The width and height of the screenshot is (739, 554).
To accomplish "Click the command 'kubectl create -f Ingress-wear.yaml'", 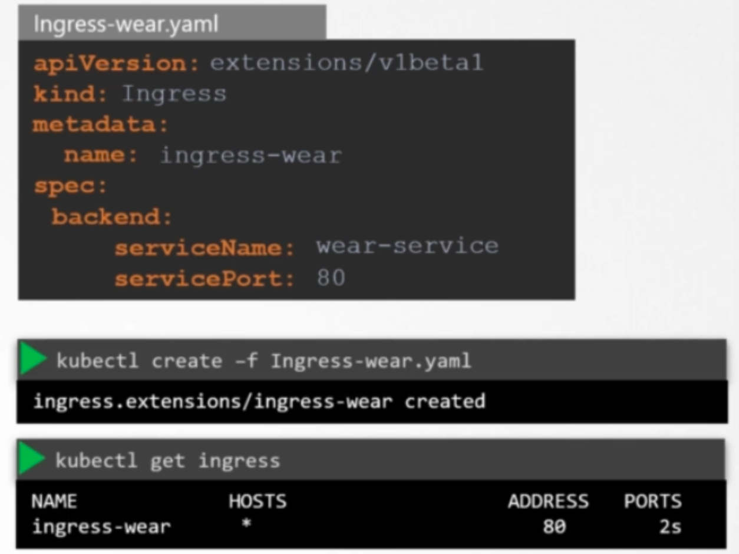I will coord(263,360).
